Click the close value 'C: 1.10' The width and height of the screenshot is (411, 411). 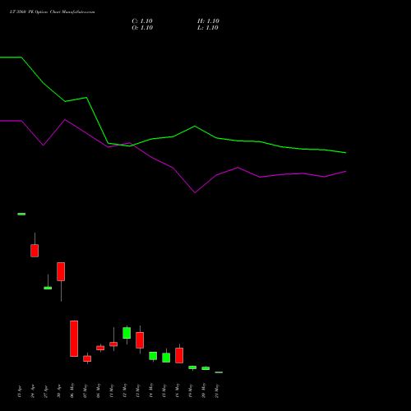(x=142, y=21)
